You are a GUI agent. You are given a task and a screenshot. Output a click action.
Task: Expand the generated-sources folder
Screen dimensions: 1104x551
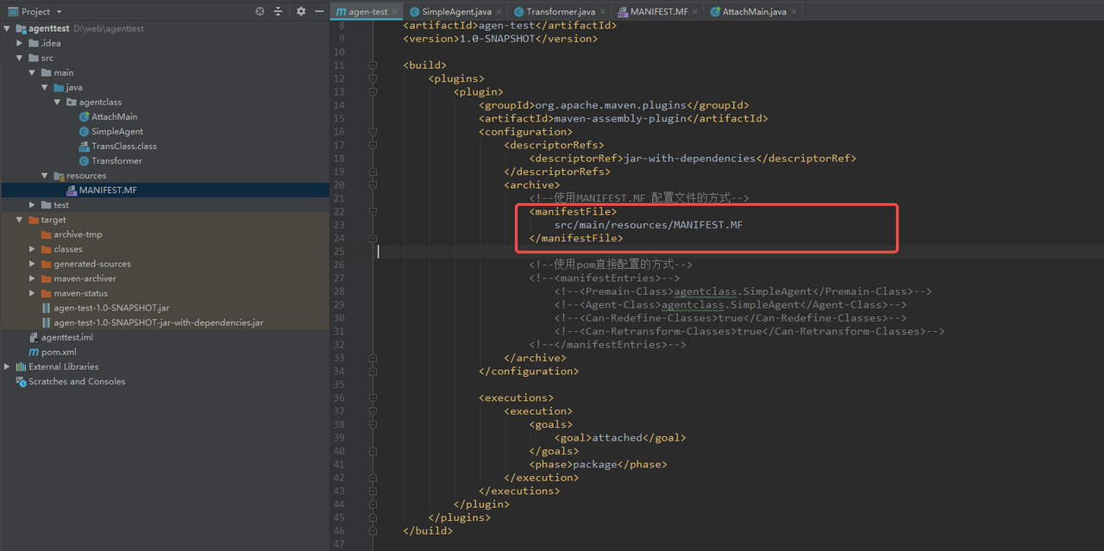tap(33, 263)
